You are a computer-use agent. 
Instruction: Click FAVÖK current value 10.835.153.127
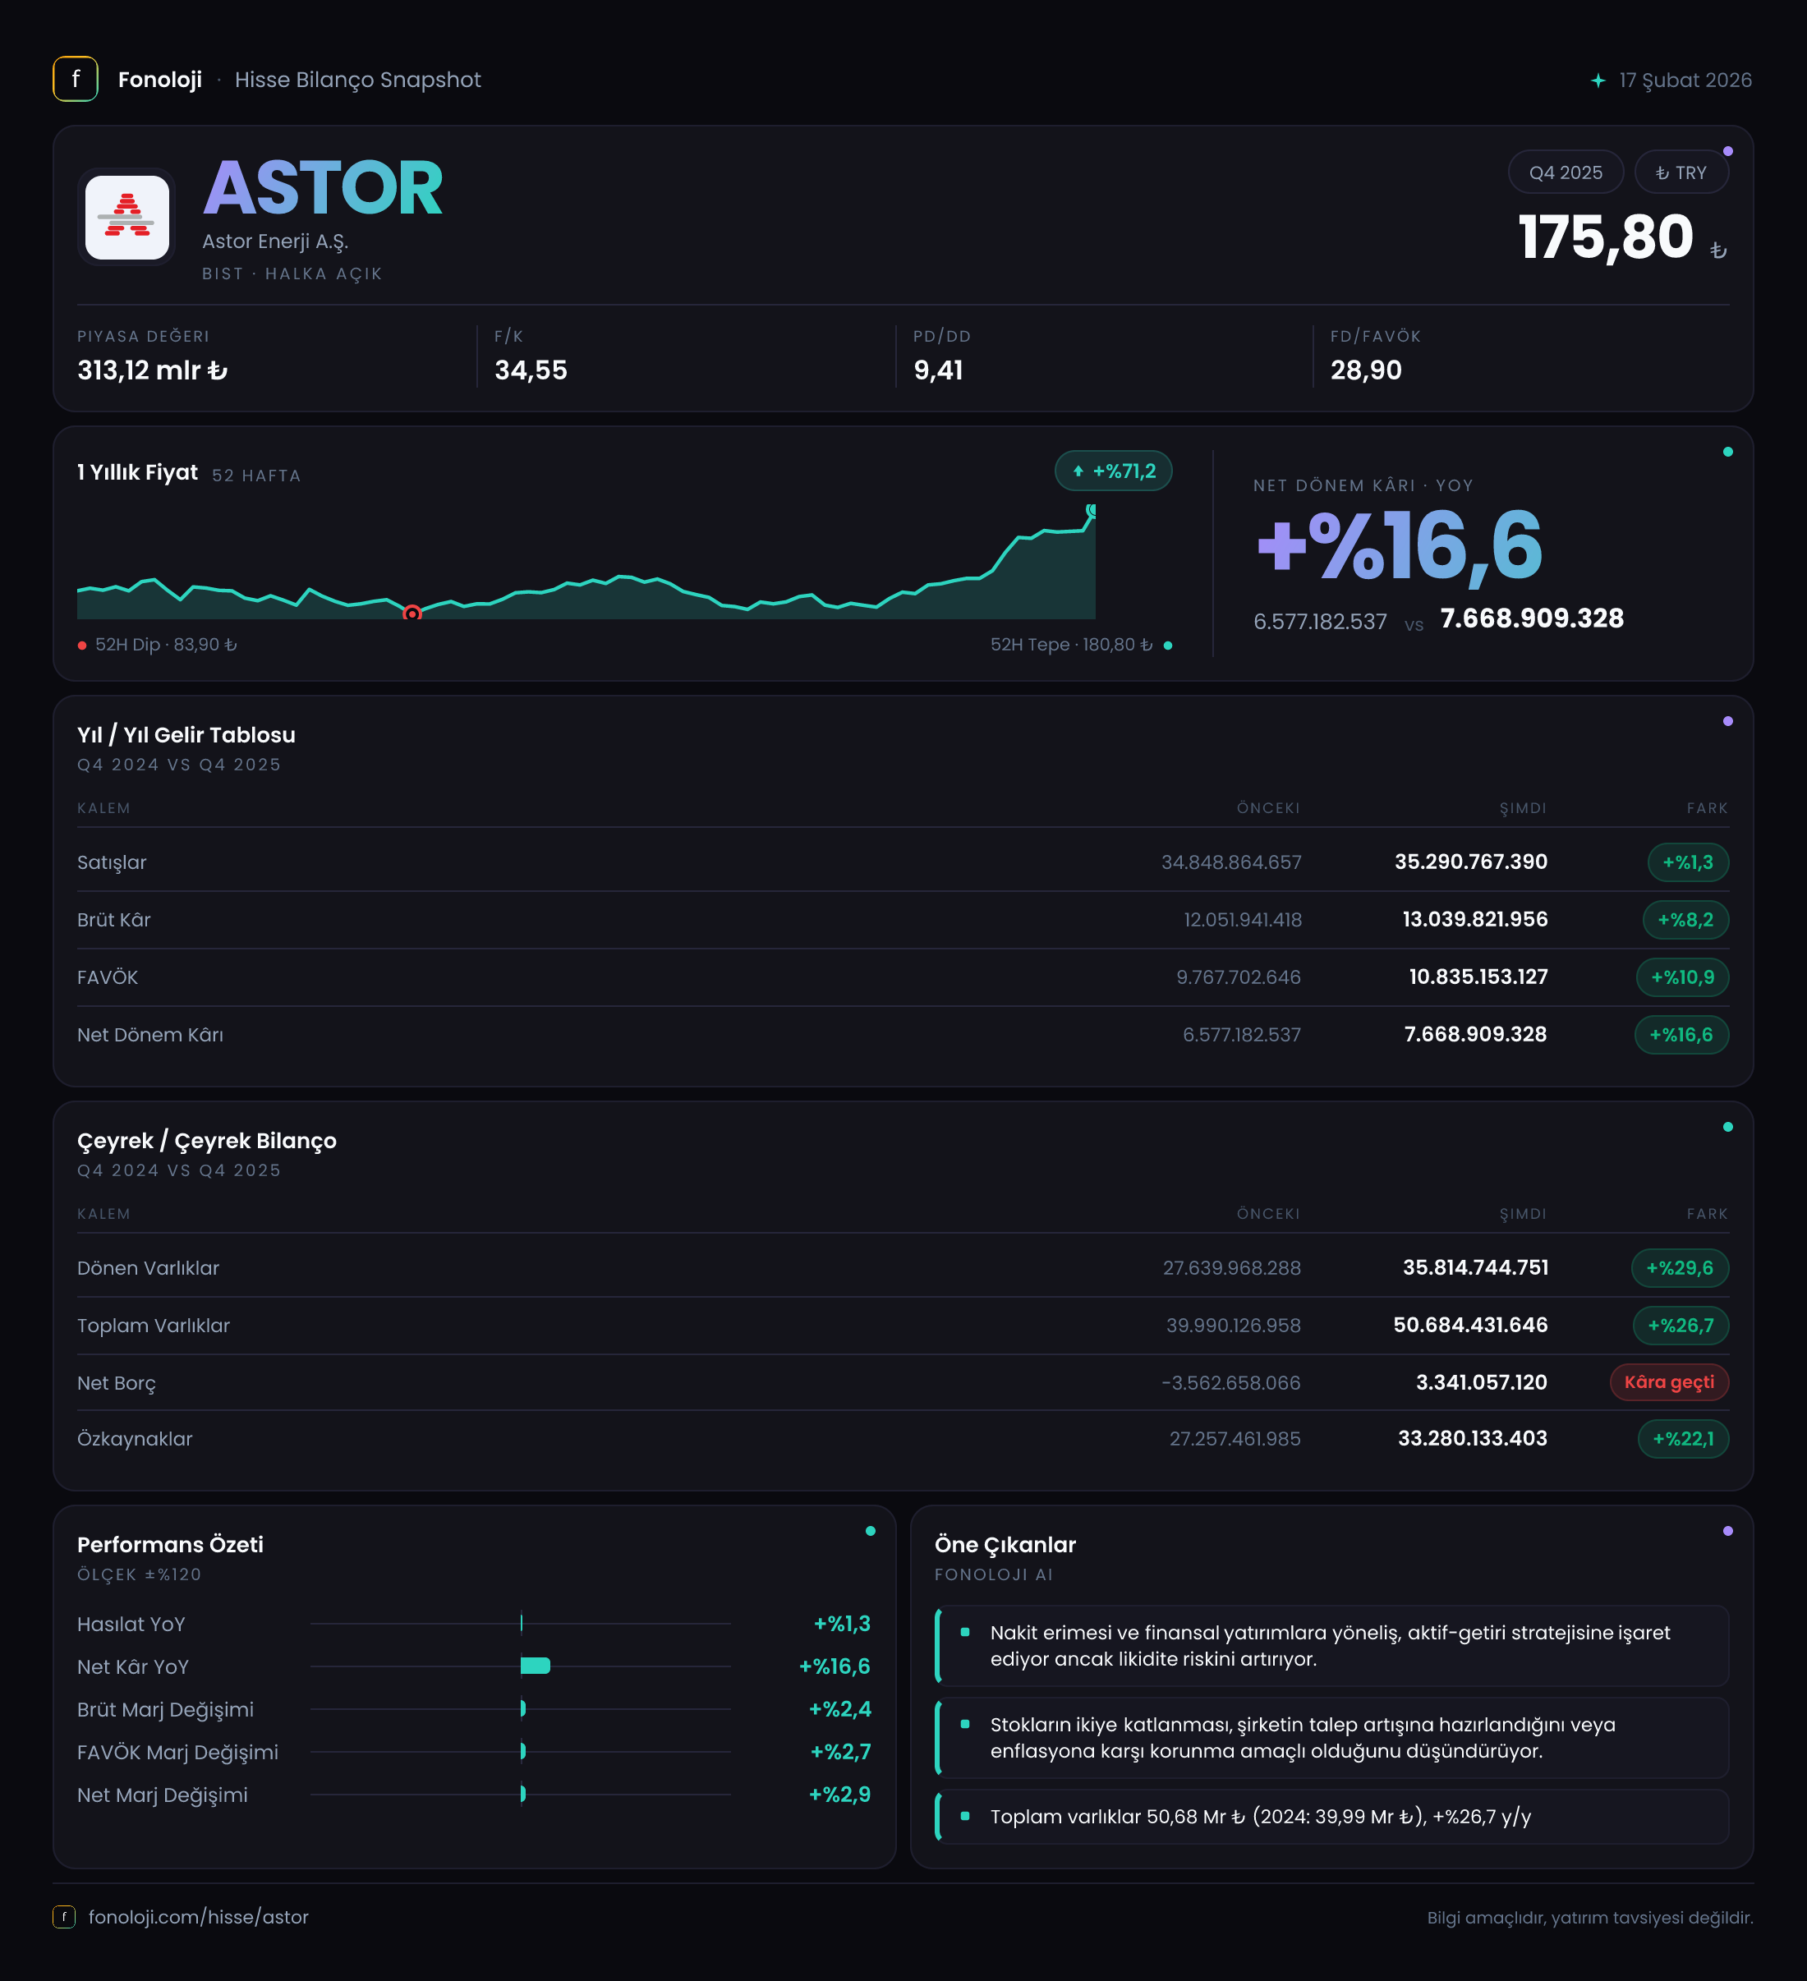(1478, 977)
